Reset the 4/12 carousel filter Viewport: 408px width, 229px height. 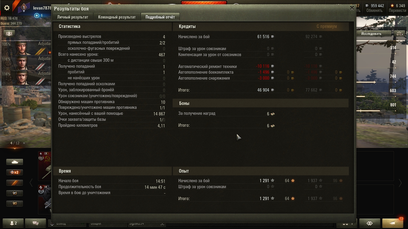pos(24,143)
